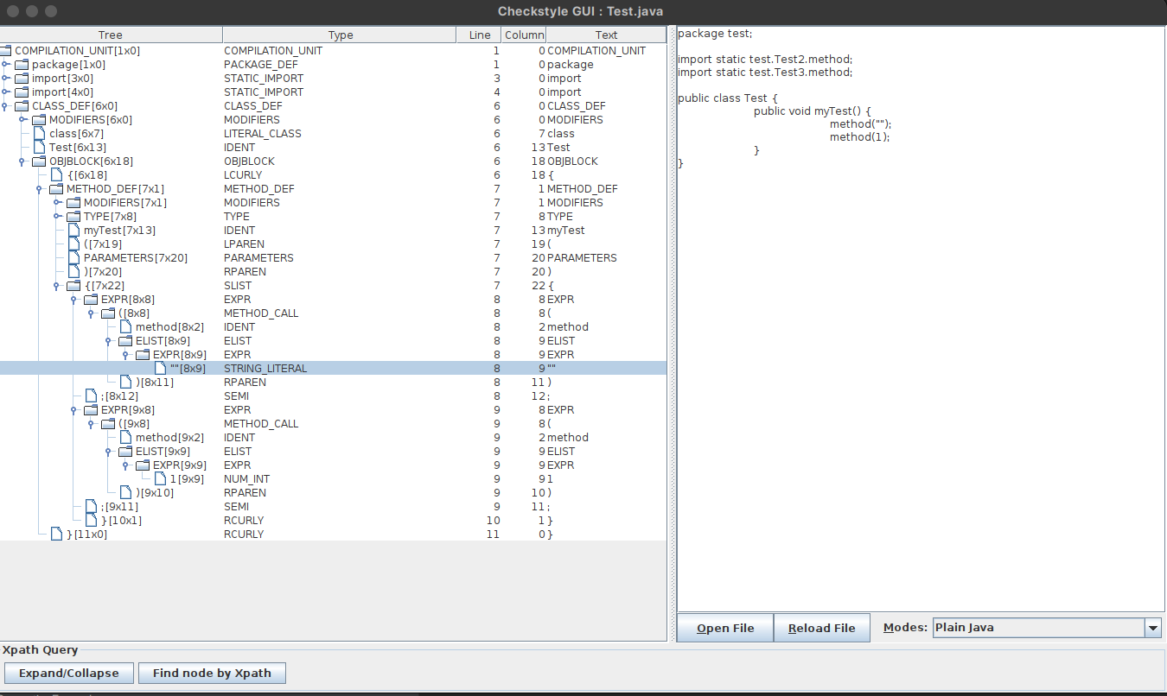The image size is (1167, 696).
Task: Click the ELIST[8x9] folder icon
Action: click(x=124, y=340)
